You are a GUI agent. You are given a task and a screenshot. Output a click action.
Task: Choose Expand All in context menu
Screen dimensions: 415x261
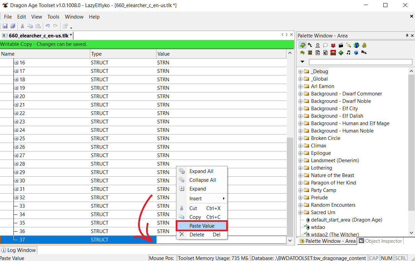click(202, 171)
